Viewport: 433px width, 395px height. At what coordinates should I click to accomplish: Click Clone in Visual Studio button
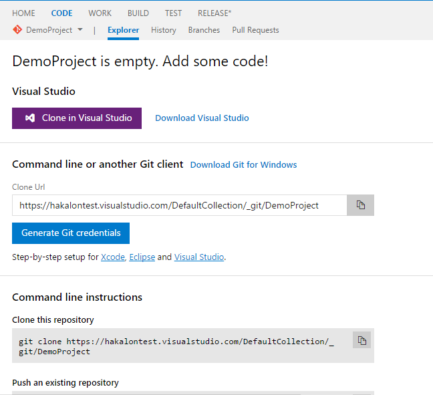click(77, 118)
